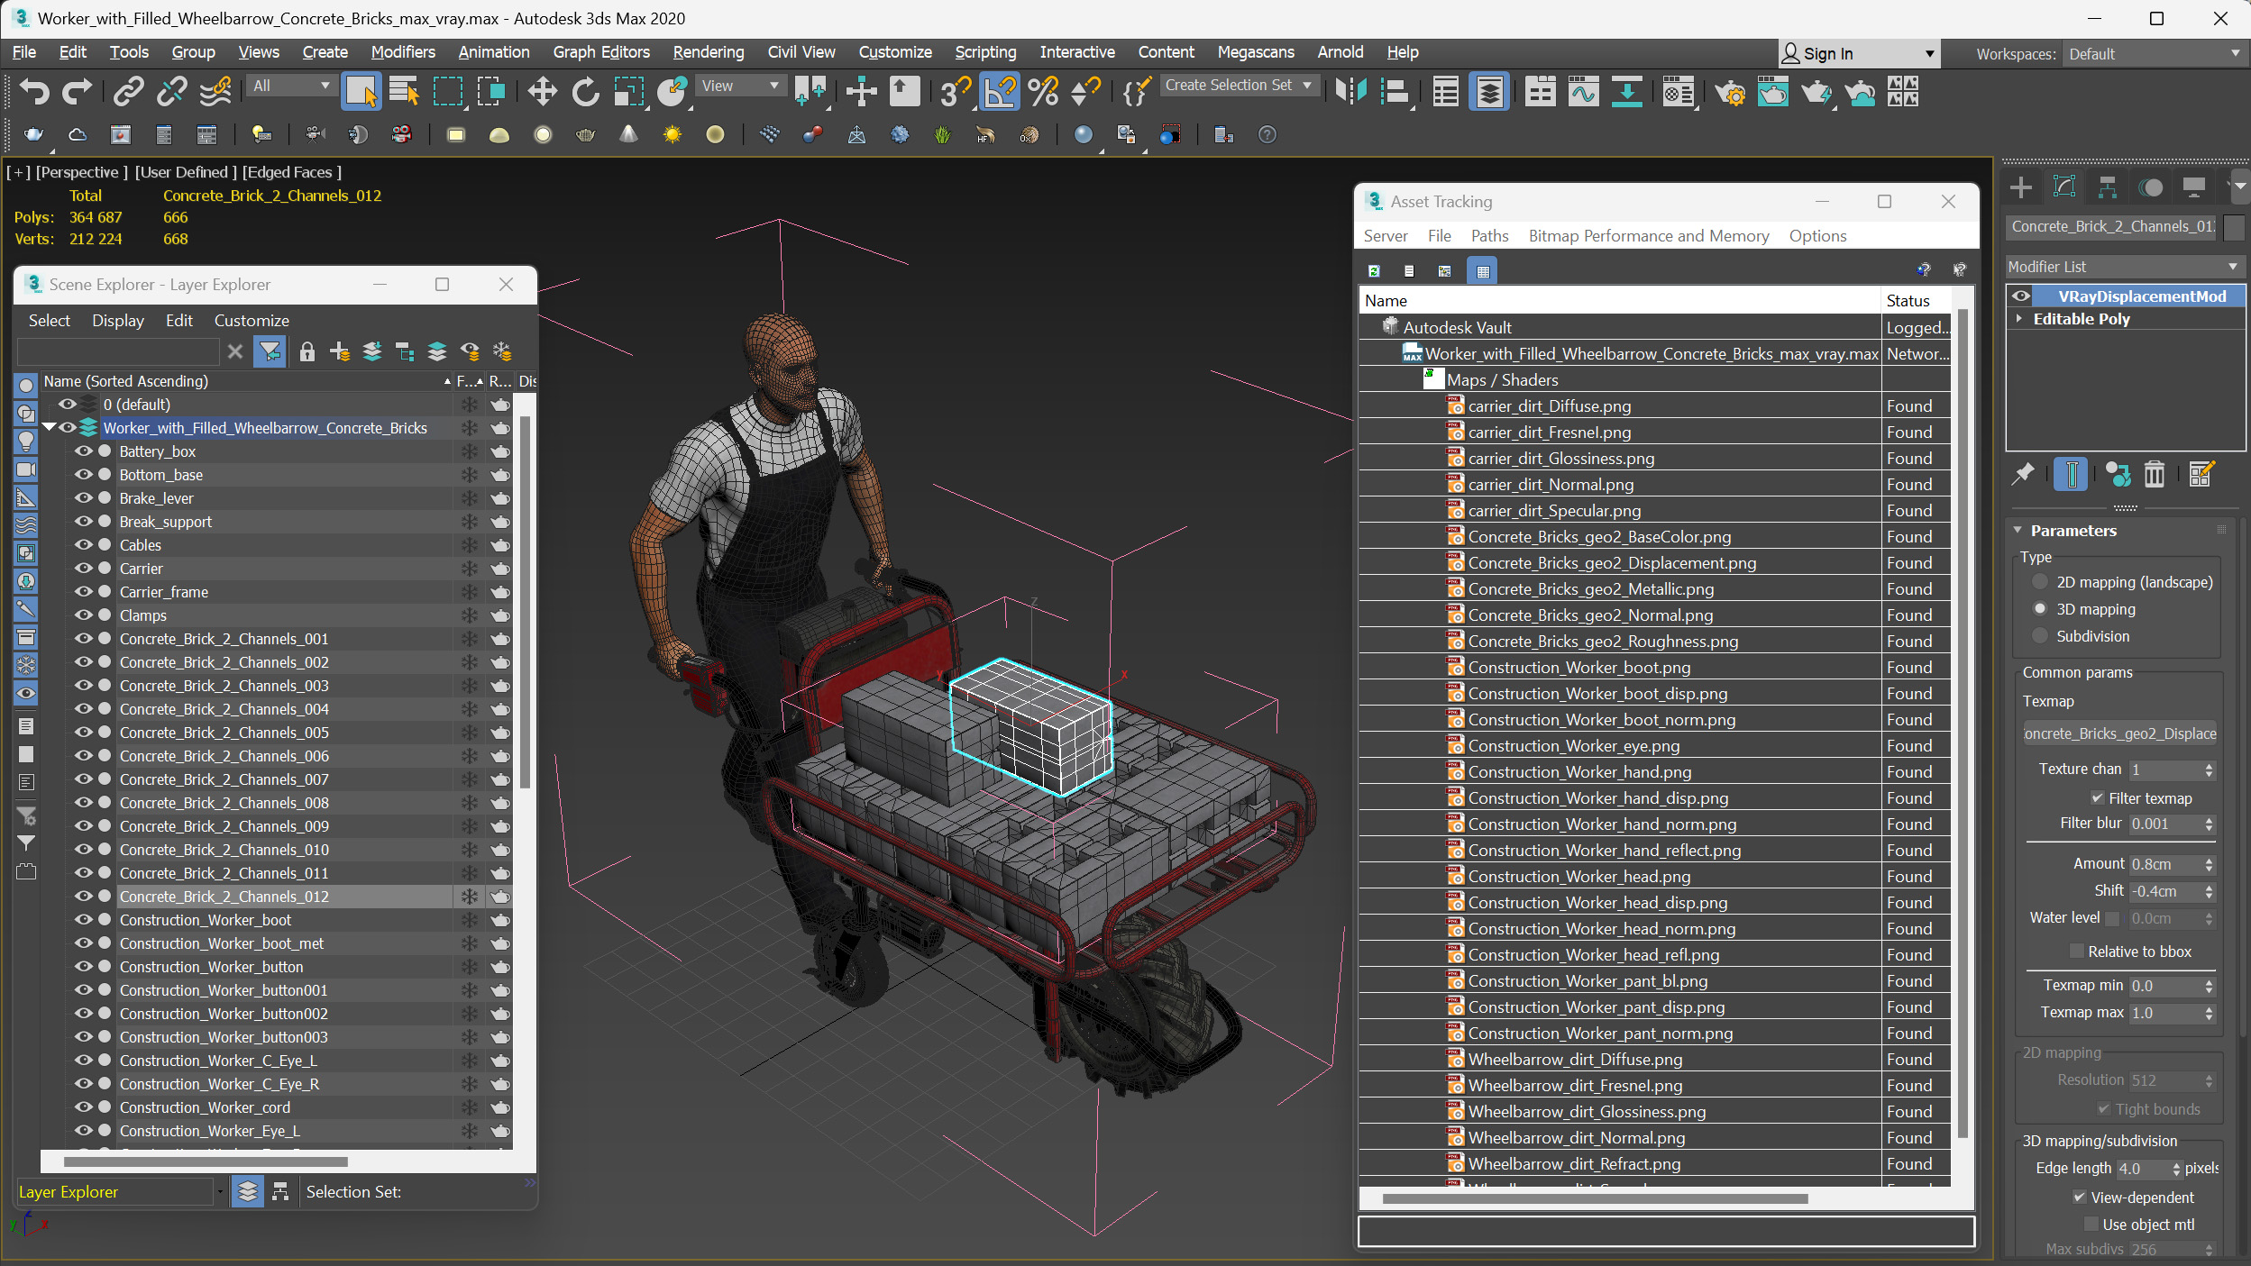The image size is (2251, 1266).
Task: Open the Modifiers menu
Action: coord(402,52)
